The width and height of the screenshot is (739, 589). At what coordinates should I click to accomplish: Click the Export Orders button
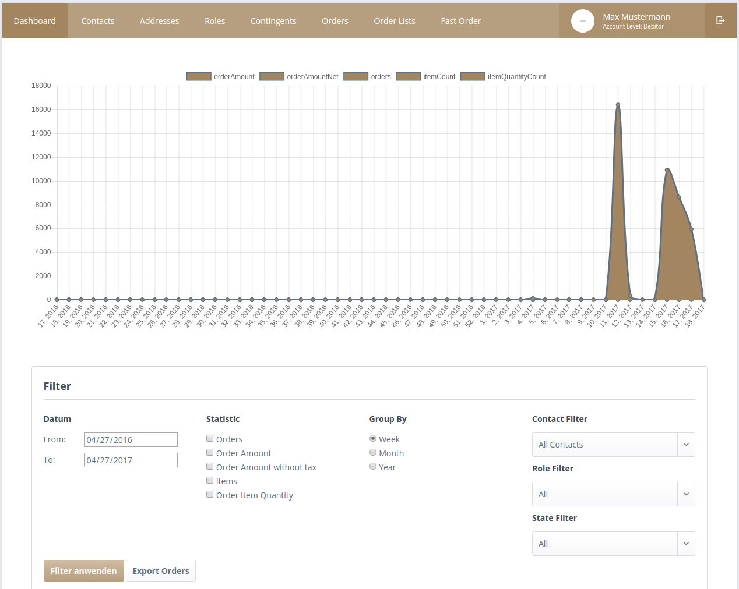click(x=161, y=571)
